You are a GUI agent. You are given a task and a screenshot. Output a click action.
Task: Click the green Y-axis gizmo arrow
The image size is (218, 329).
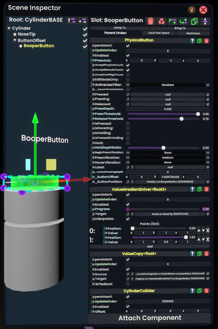[x=35, y=118]
